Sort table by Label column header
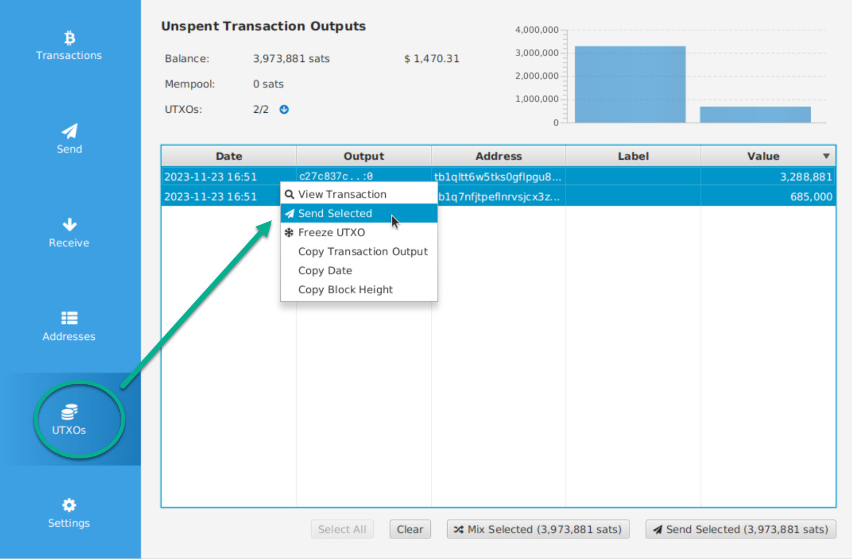852x559 pixels. pyautogui.click(x=633, y=156)
